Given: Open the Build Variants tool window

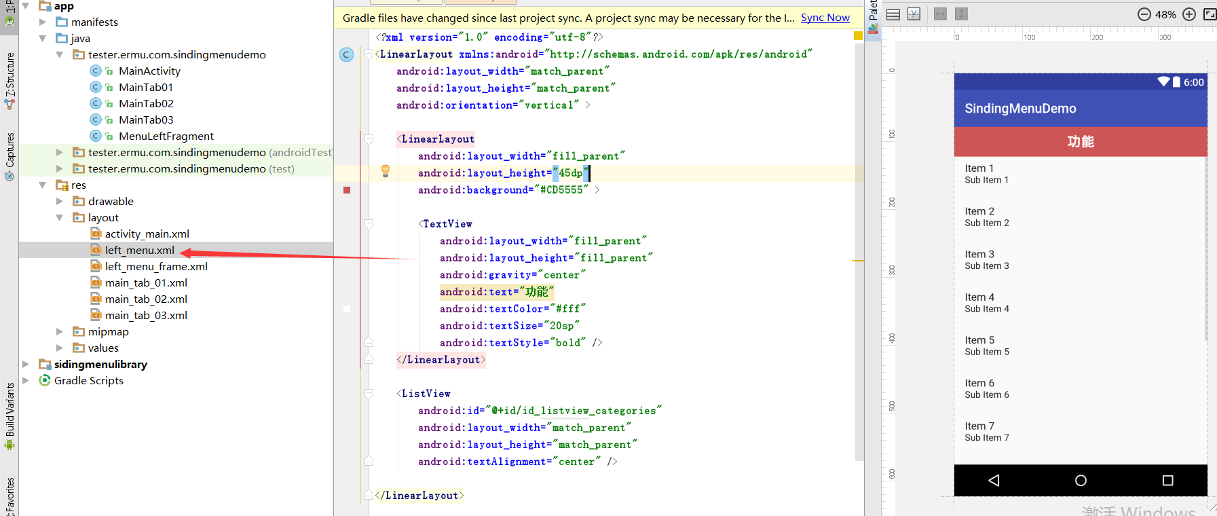Looking at the screenshot, I should coord(10,416).
